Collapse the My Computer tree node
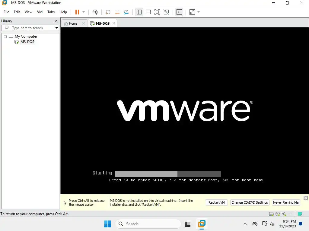309x231 pixels. click(5, 36)
